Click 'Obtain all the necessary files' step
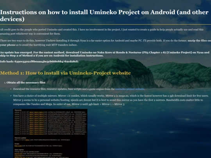The image size is (211, 158). 26,83
